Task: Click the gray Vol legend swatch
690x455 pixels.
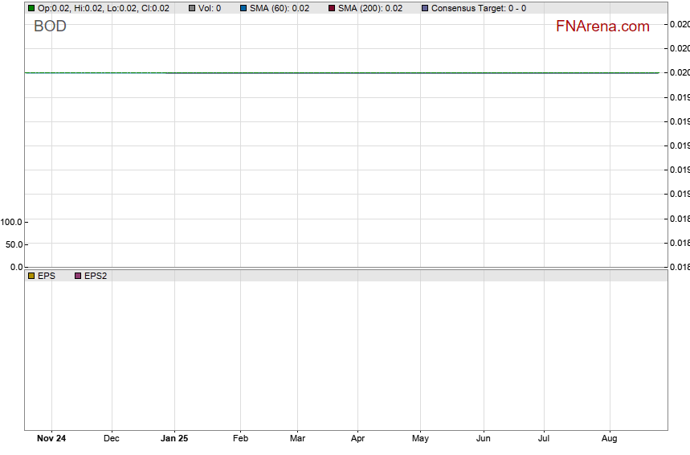Action: [192, 8]
